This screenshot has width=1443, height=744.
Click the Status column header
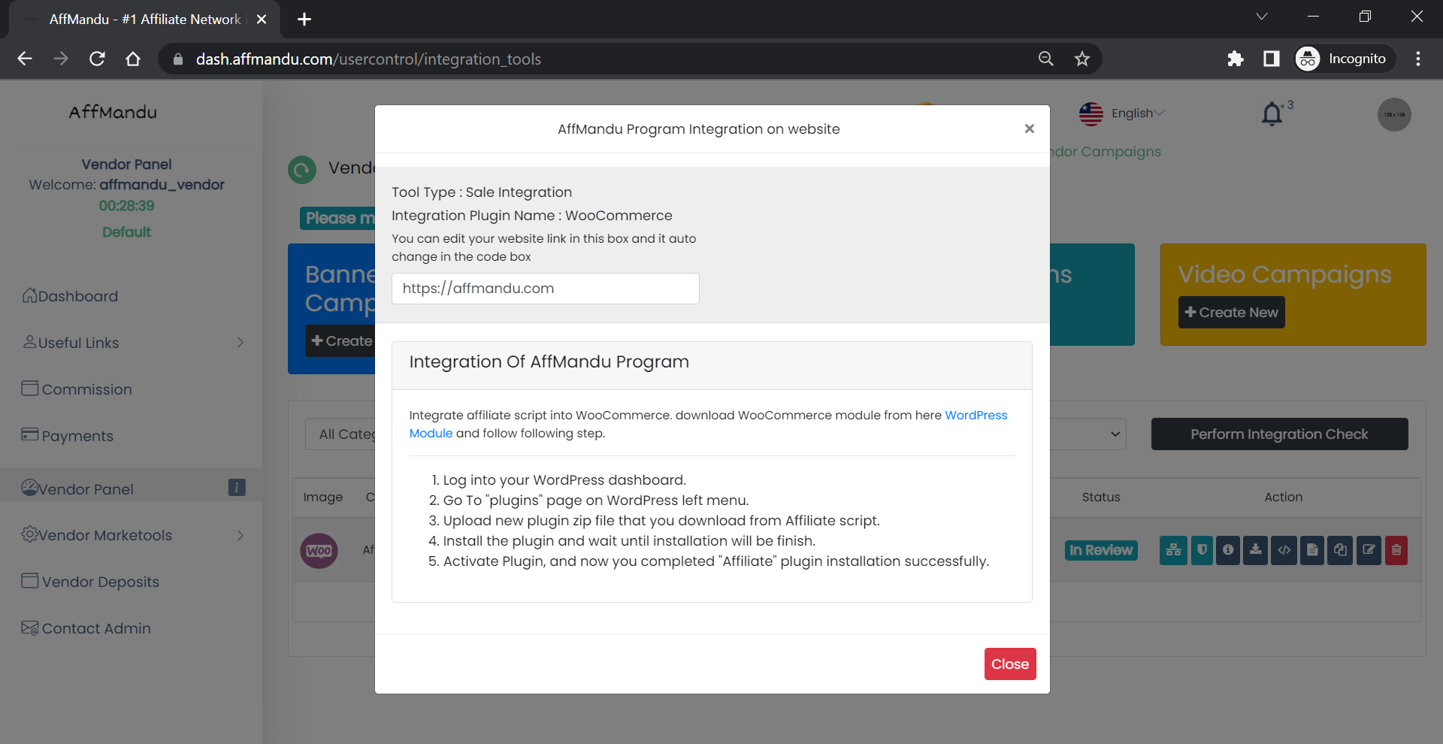point(1101,497)
